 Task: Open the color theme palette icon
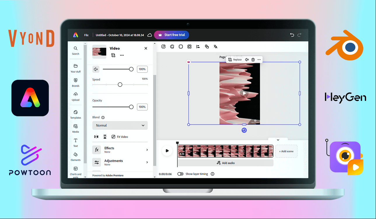coord(172,47)
